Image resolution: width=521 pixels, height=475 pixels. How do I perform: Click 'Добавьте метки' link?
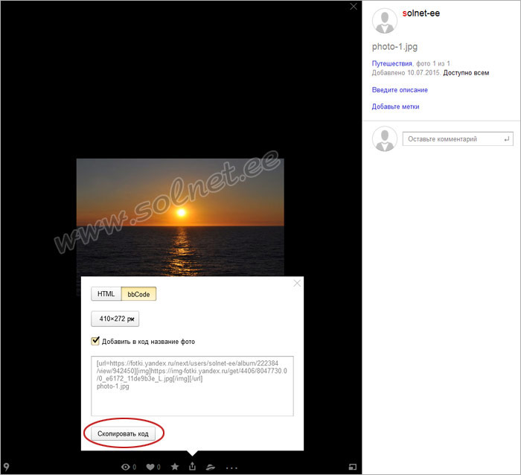point(395,106)
